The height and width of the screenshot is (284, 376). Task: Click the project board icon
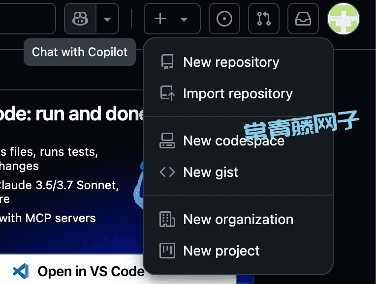[167, 251]
